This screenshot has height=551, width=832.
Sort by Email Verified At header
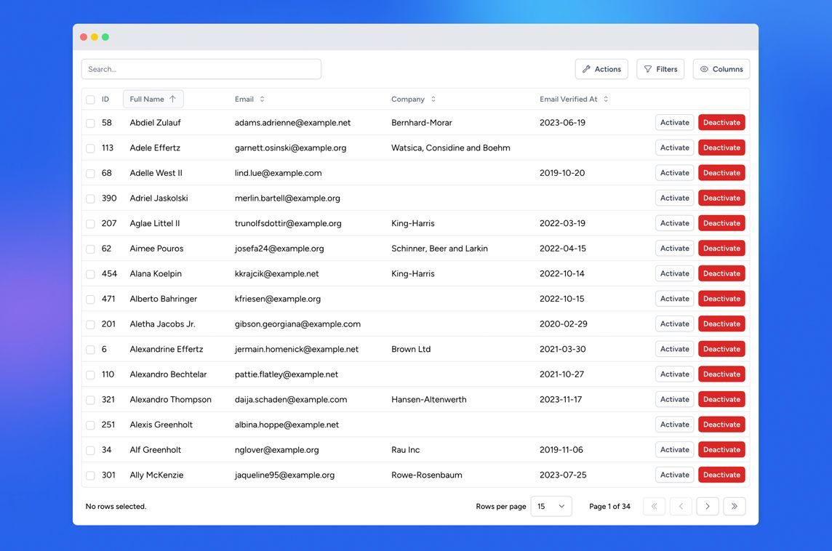(x=574, y=99)
